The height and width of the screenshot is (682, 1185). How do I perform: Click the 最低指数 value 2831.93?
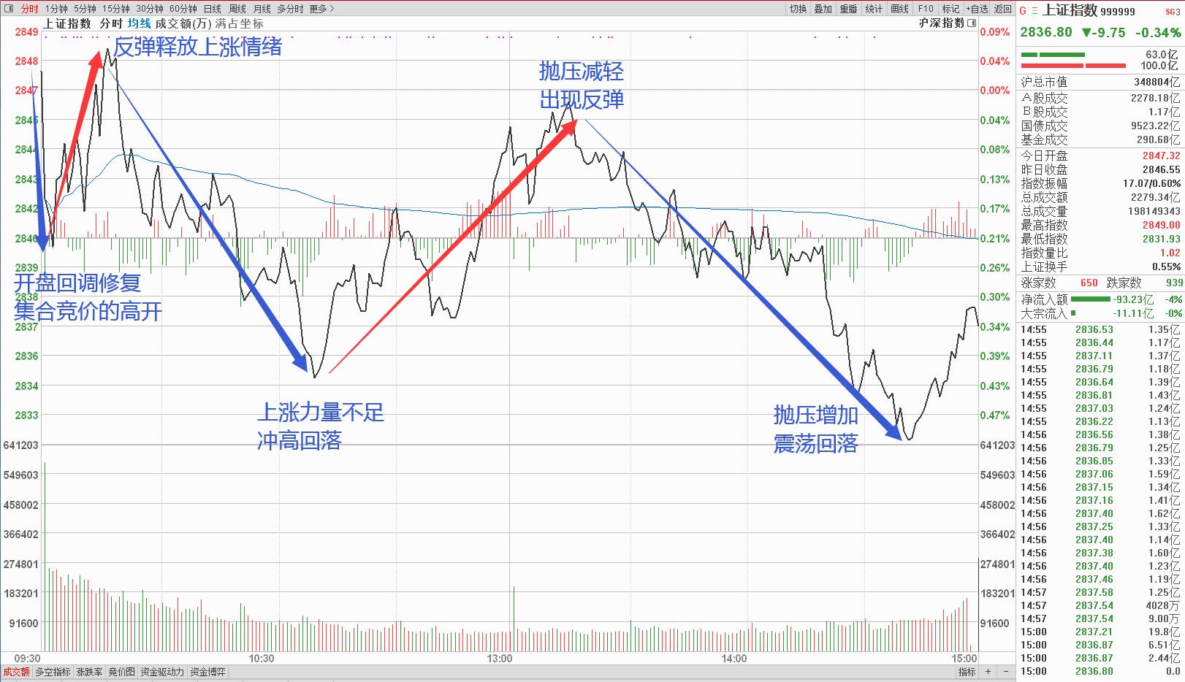click(x=1162, y=239)
